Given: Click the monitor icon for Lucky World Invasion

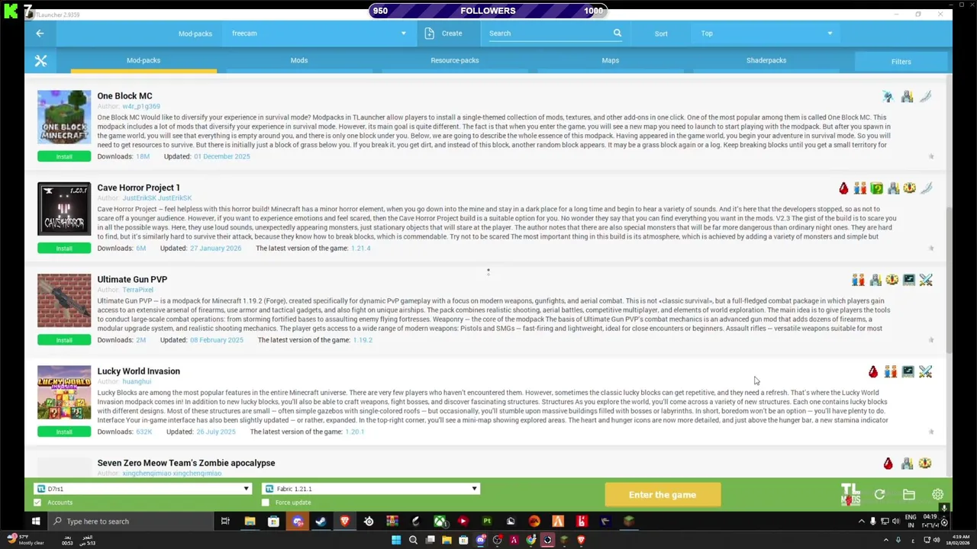Looking at the screenshot, I should 908,371.
